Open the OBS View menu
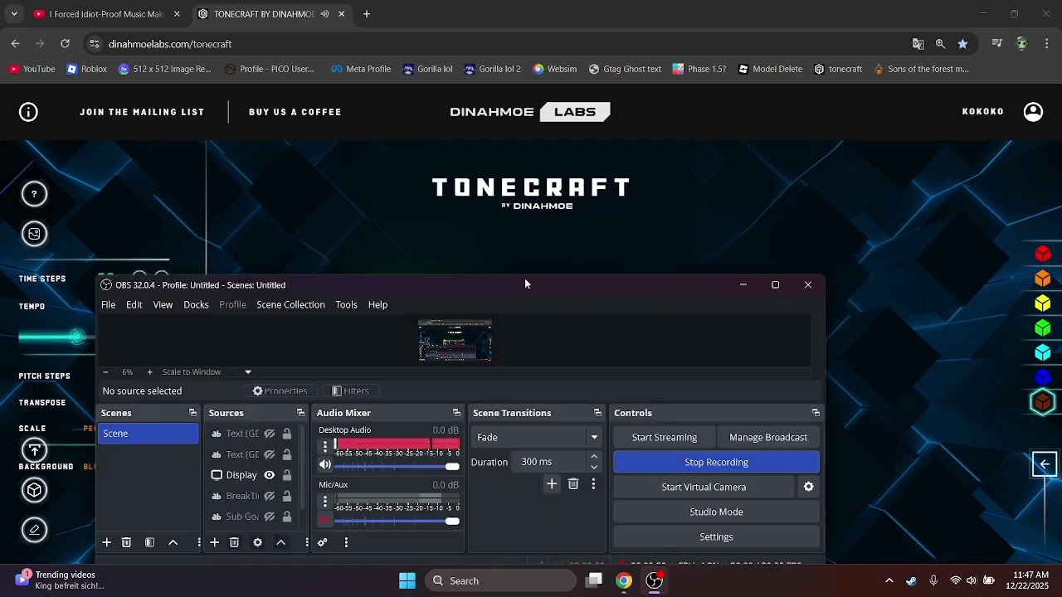 click(x=163, y=304)
